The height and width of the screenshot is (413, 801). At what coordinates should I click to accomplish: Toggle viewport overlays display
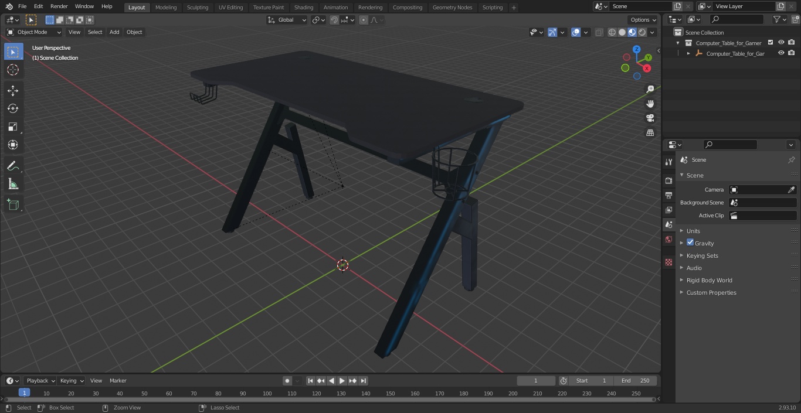tap(576, 32)
